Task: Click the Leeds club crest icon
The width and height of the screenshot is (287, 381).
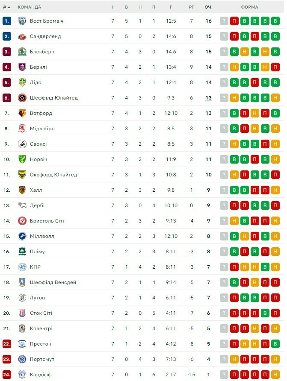Action: tap(22, 82)
